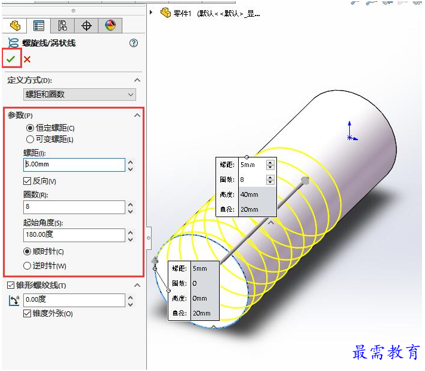The image size is (425, 371).
Task: Click the blue coordinate origin marker
Action: tap(350, 138)
